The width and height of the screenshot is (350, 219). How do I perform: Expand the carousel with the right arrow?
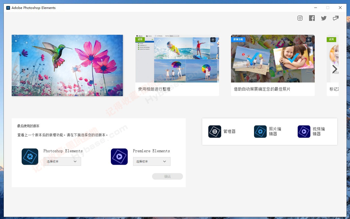pos(335,69)
